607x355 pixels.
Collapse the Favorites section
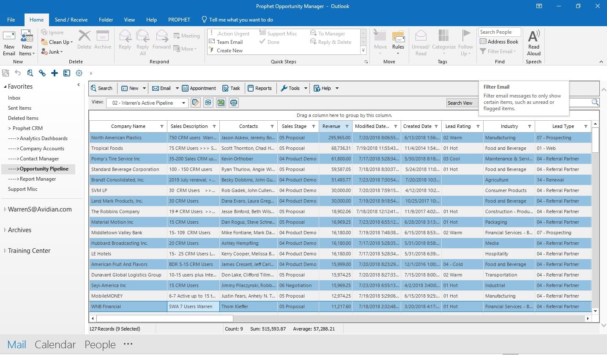5,87
